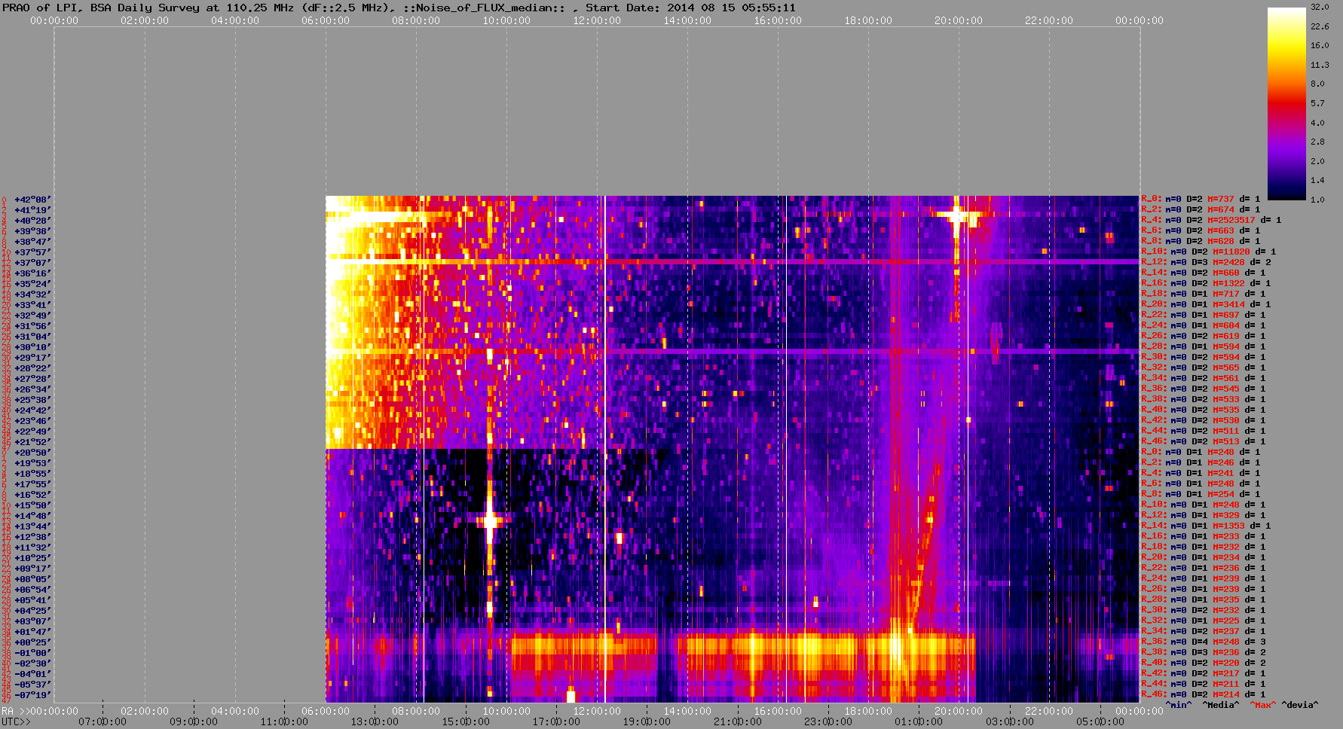Click 08:00:00 on the bottom RA axis
This screenshot has width=1343, height=729.
pyautogui.click(x=416, y=711)
